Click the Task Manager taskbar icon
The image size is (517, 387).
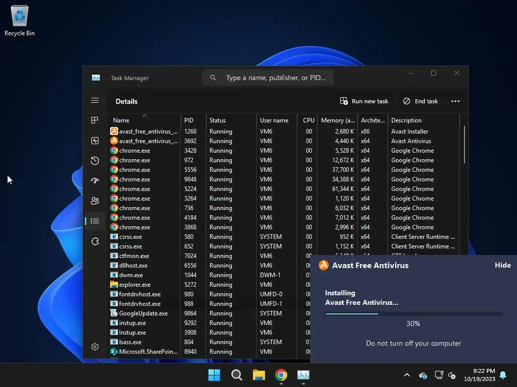(303, 375)
